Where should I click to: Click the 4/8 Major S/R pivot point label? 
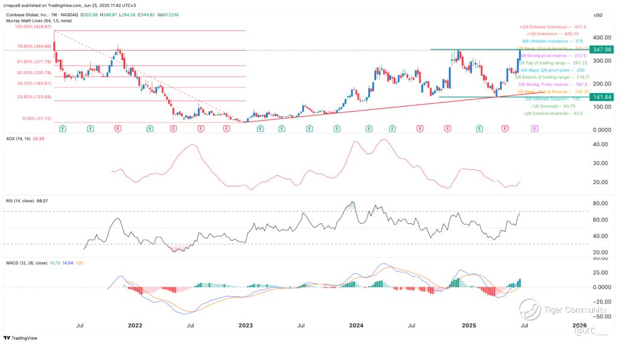click(553, 70)
